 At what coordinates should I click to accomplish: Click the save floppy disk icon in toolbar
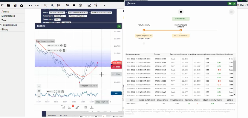[15, 5]
